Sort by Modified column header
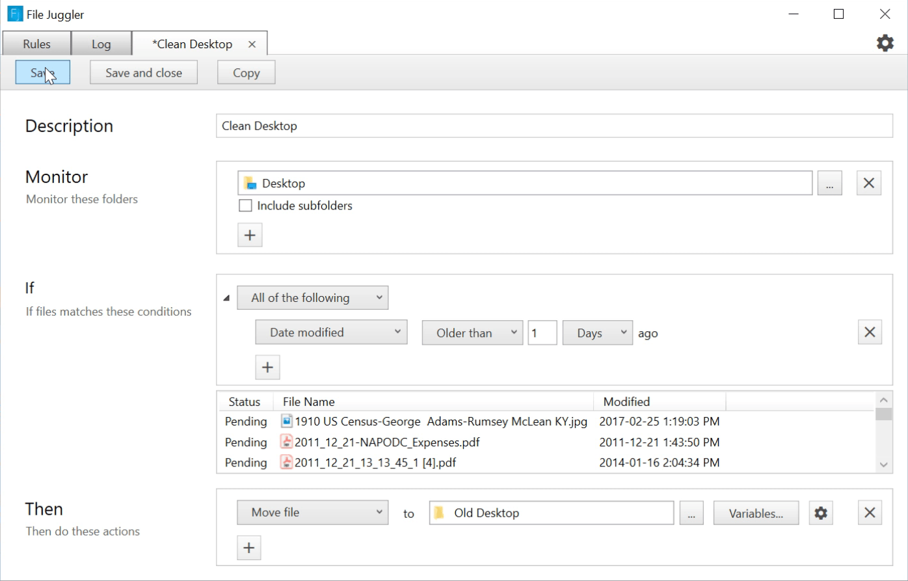The height and width of the screenshot is (581, 908). tap(660, 401)
